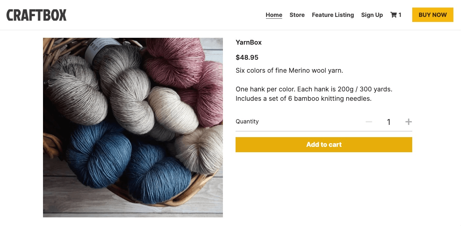Click the minus icon to decrease quantity

369,122
